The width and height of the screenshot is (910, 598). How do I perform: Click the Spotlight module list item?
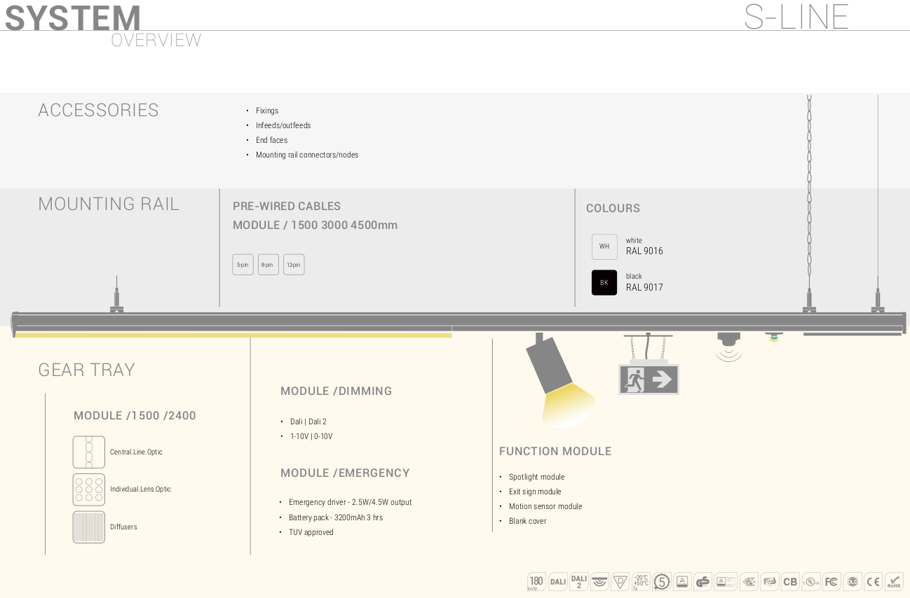point(536,477)
